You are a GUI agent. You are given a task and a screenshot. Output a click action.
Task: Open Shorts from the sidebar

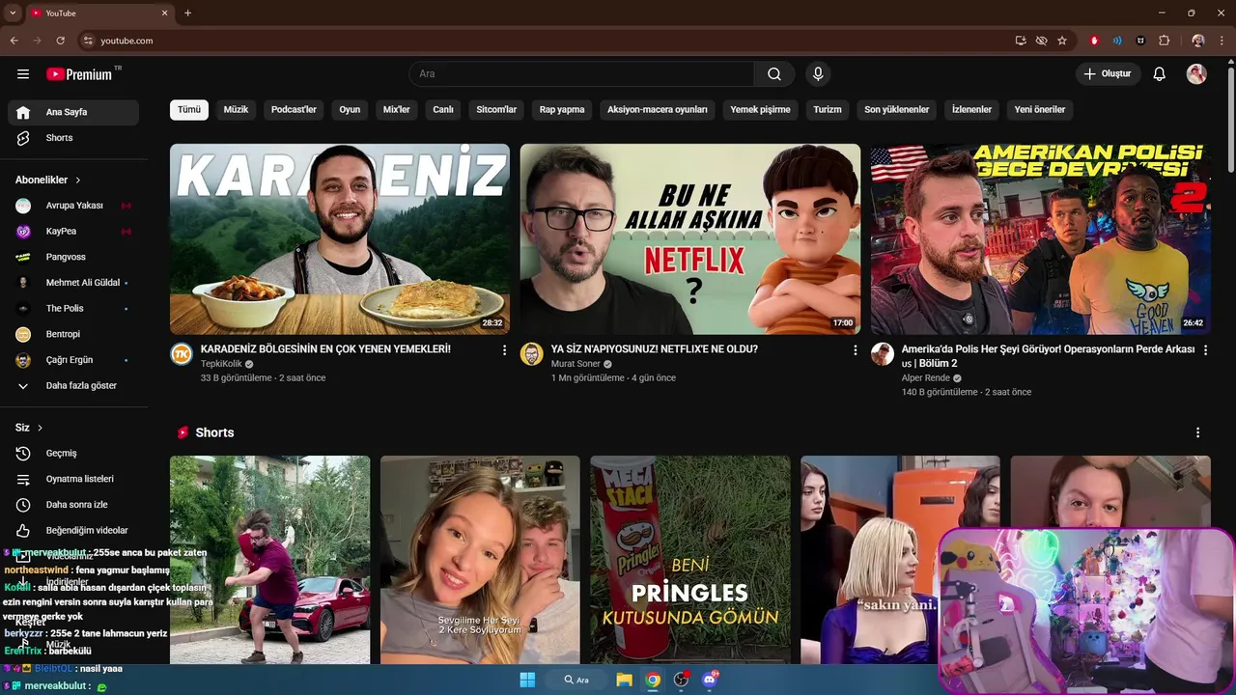tap(73, 138)
